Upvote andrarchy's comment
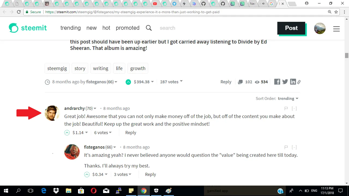This screenshot has height=196, width=349. pos(67,133)
